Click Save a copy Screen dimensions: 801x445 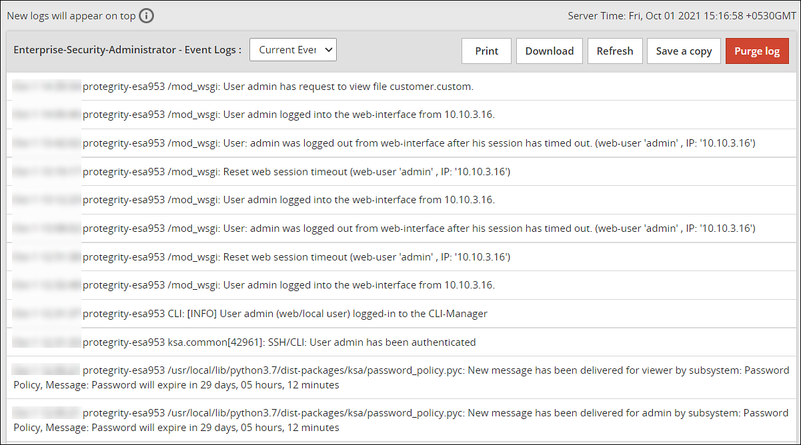684,51
